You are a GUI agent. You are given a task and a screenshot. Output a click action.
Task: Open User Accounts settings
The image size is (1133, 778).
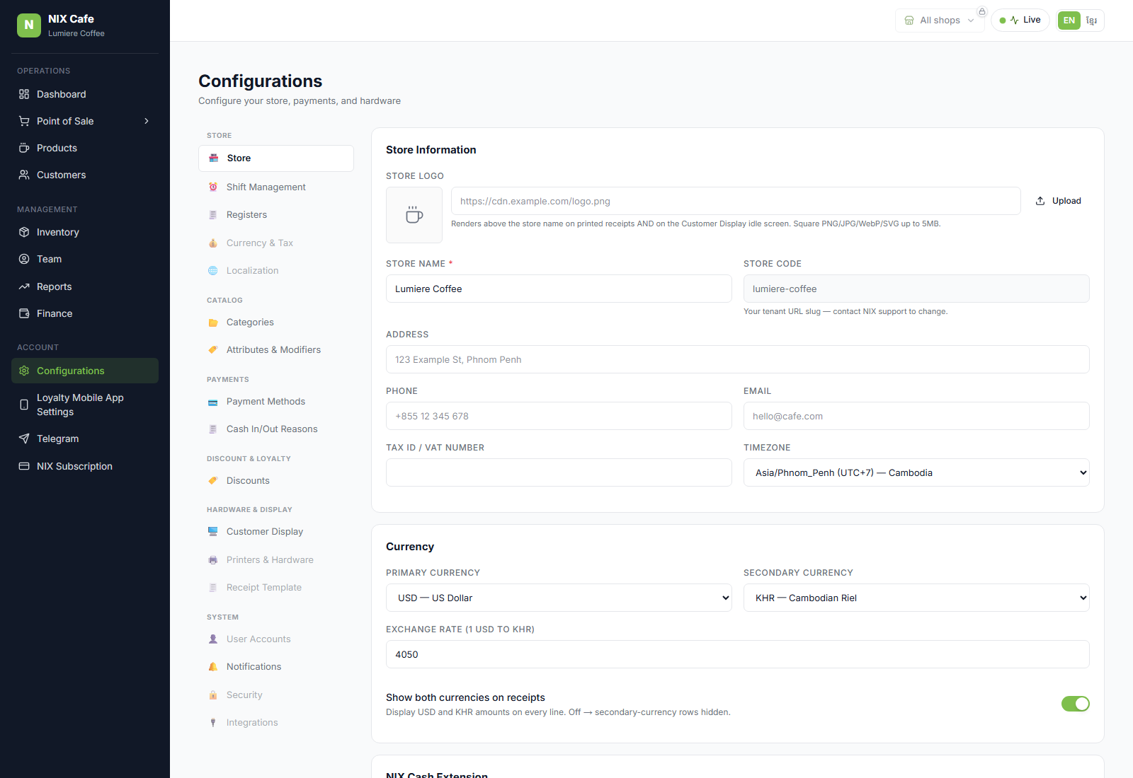pyautogui.click(x=276, y=639)
